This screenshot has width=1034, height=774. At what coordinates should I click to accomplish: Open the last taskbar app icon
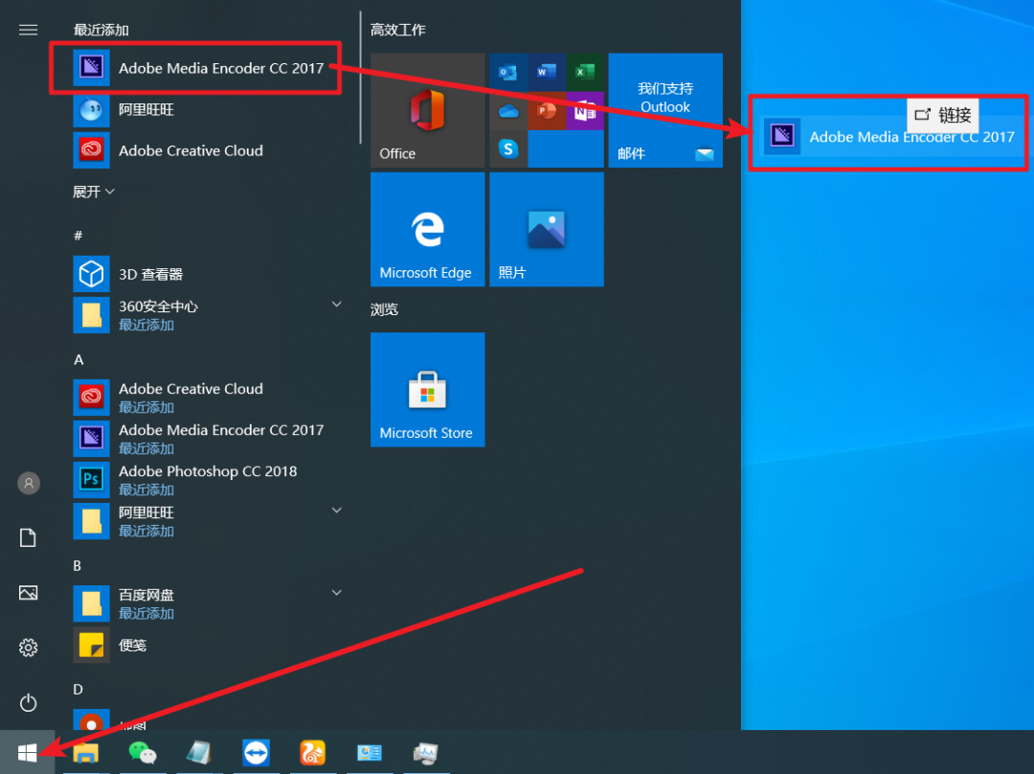[x=426, y=752]
